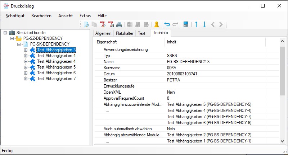Expand the Test Abhängigkeiten 5 node
Screen dimensions: 288x155
point(26,67)
